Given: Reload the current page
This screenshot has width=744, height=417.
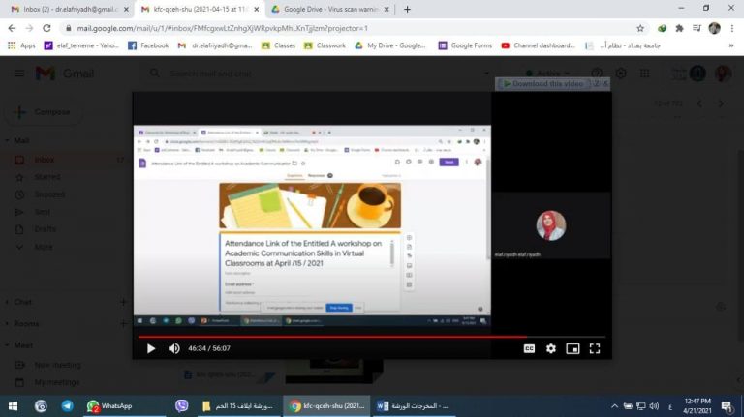Looking at the screenshot, I should [46, 28].
